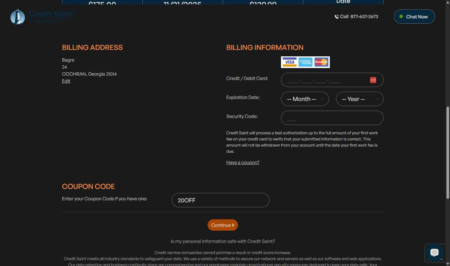Click the Credit Saint lighthouse logo
This screenshot has width=450, height=266.
(18, 17)
